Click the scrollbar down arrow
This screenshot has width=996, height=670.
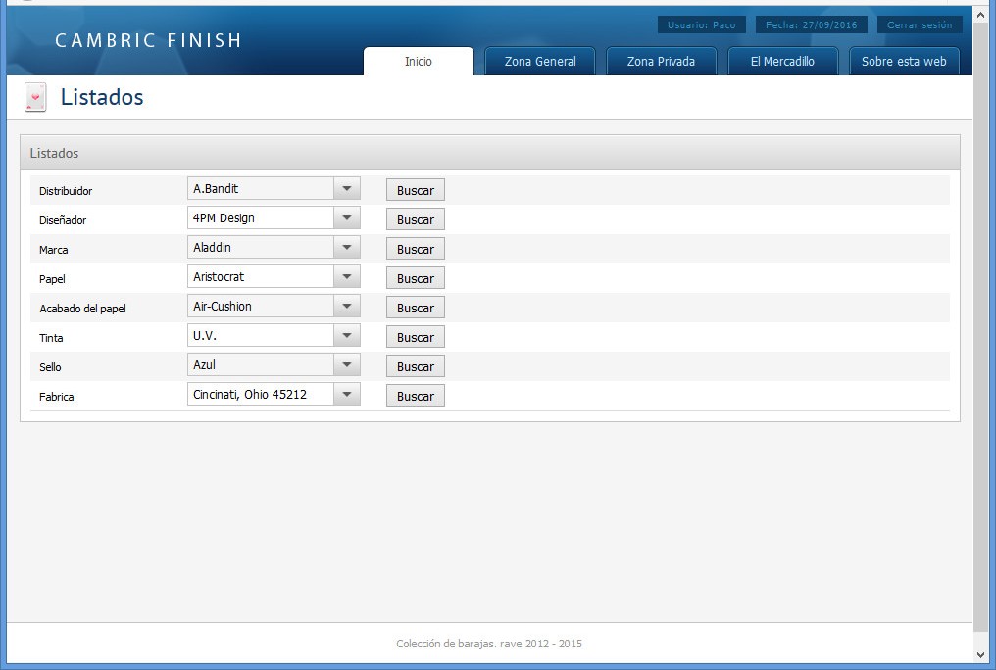[980, 654]
